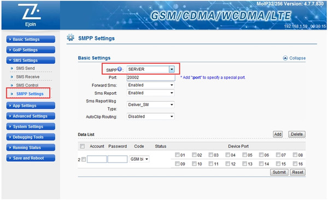Go to the SMS Send page

click(25, 68)
